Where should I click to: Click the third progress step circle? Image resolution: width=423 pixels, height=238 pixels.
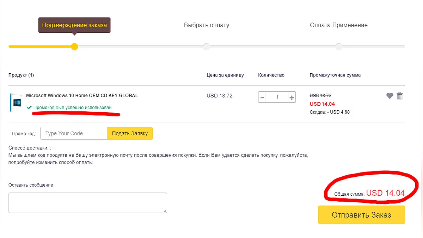339,47
